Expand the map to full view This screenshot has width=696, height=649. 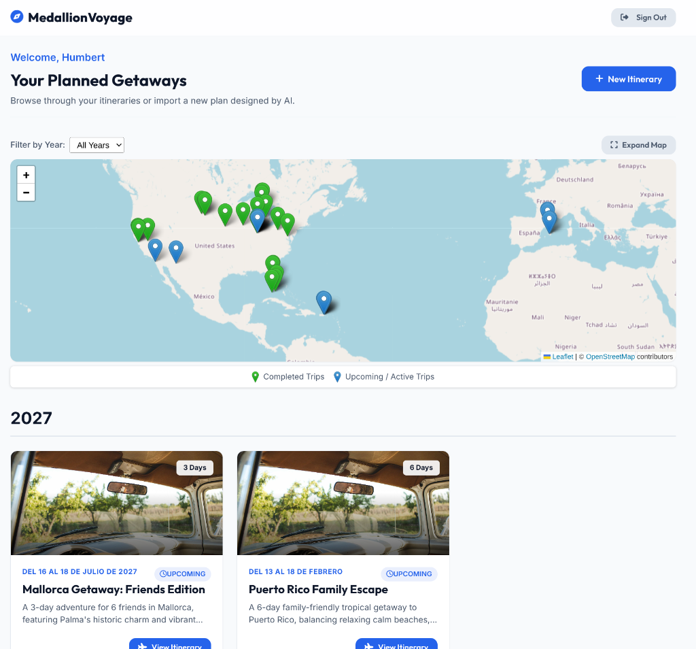[x=638, y=146]
